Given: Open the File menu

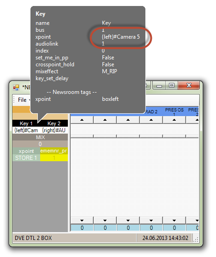Looking at the screenshot, I should pyautogui.click(x=22, y=100).
